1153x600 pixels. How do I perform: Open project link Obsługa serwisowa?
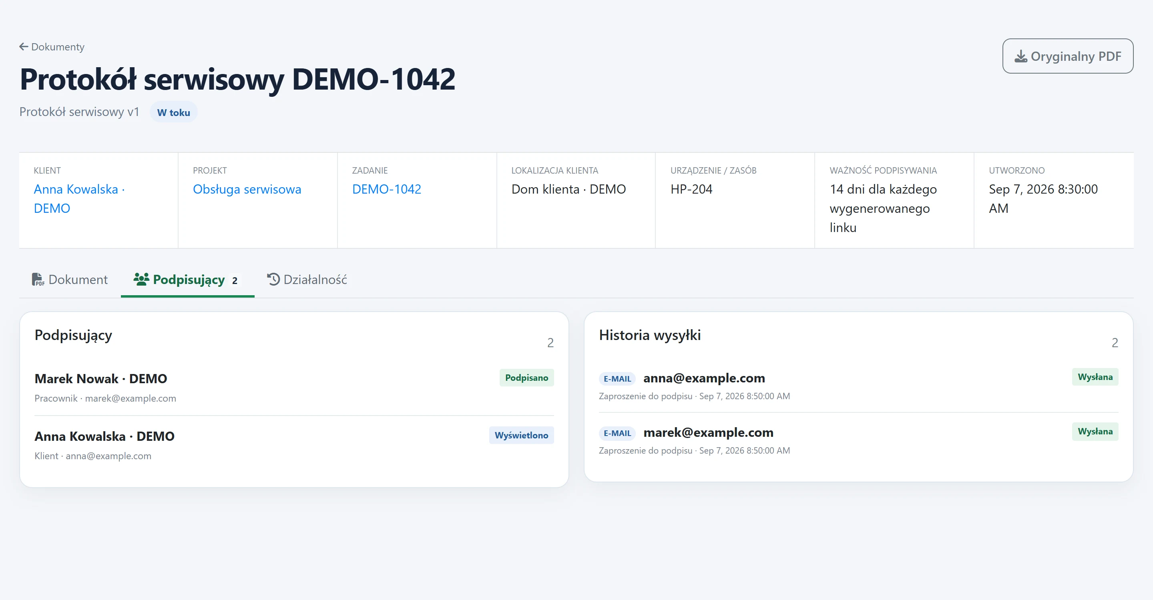247,189
